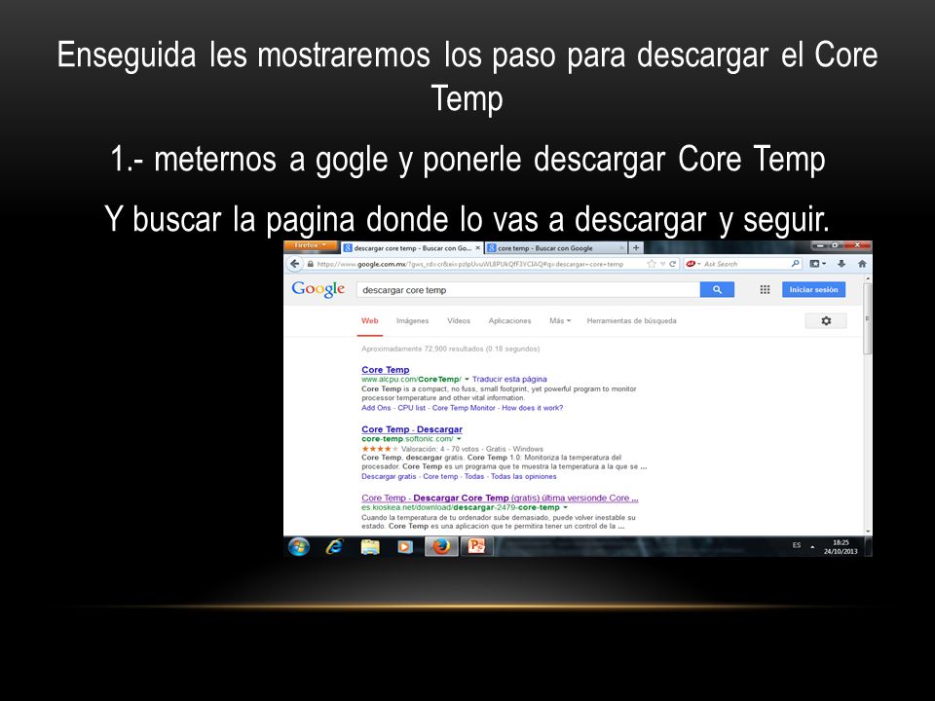Screen dimensions: 935x701
Task: Open the search engine selector dropdown arrow
Action: click(x=699, y=264)
